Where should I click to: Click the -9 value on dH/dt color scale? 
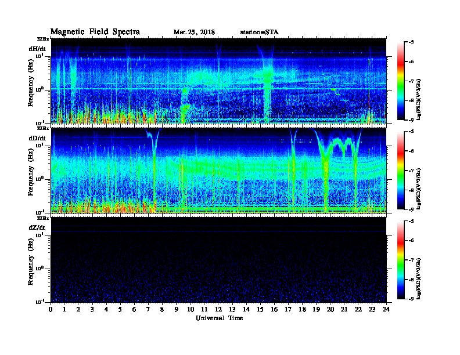(411, 120)
